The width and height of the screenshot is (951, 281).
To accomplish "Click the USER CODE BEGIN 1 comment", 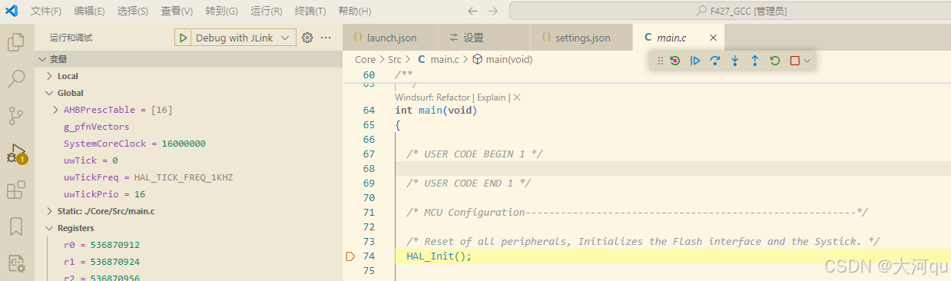I will pyautogui.click(x=475, y=154).
